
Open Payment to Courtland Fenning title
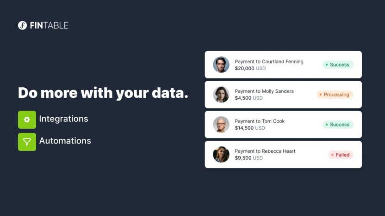coord(269,61)
